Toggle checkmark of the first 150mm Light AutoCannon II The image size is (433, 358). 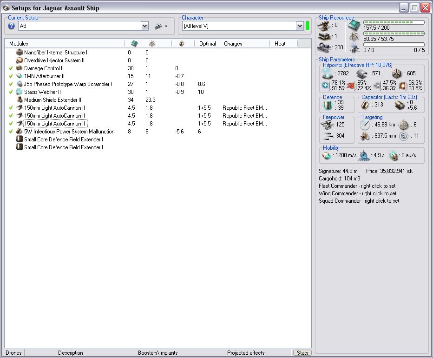coord(11,108)
